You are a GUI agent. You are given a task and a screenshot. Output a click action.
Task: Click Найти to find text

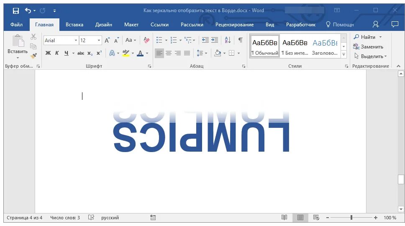(365, 37)
